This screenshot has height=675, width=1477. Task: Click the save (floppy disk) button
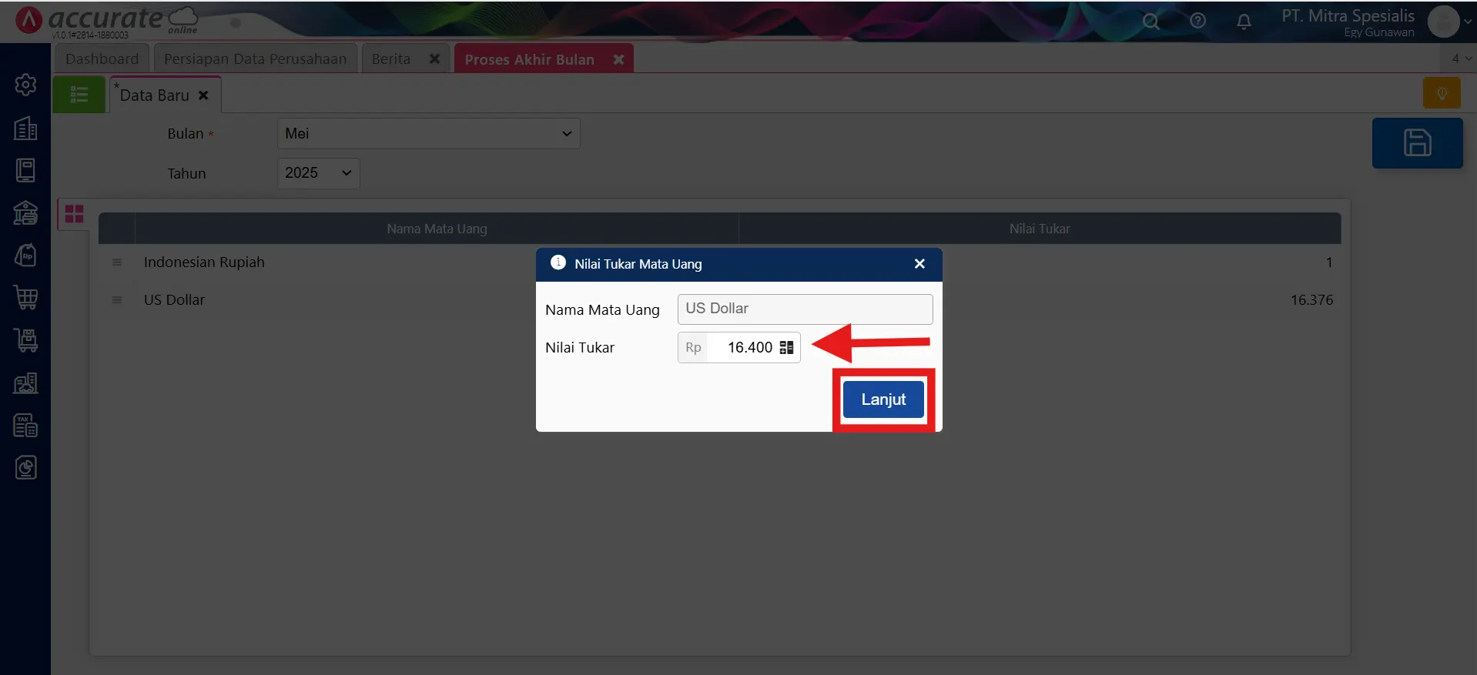coord(1416,143)
